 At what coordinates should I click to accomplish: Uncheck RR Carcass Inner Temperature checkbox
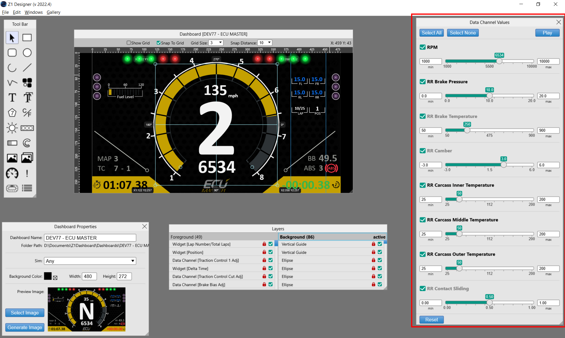[423, 185]
